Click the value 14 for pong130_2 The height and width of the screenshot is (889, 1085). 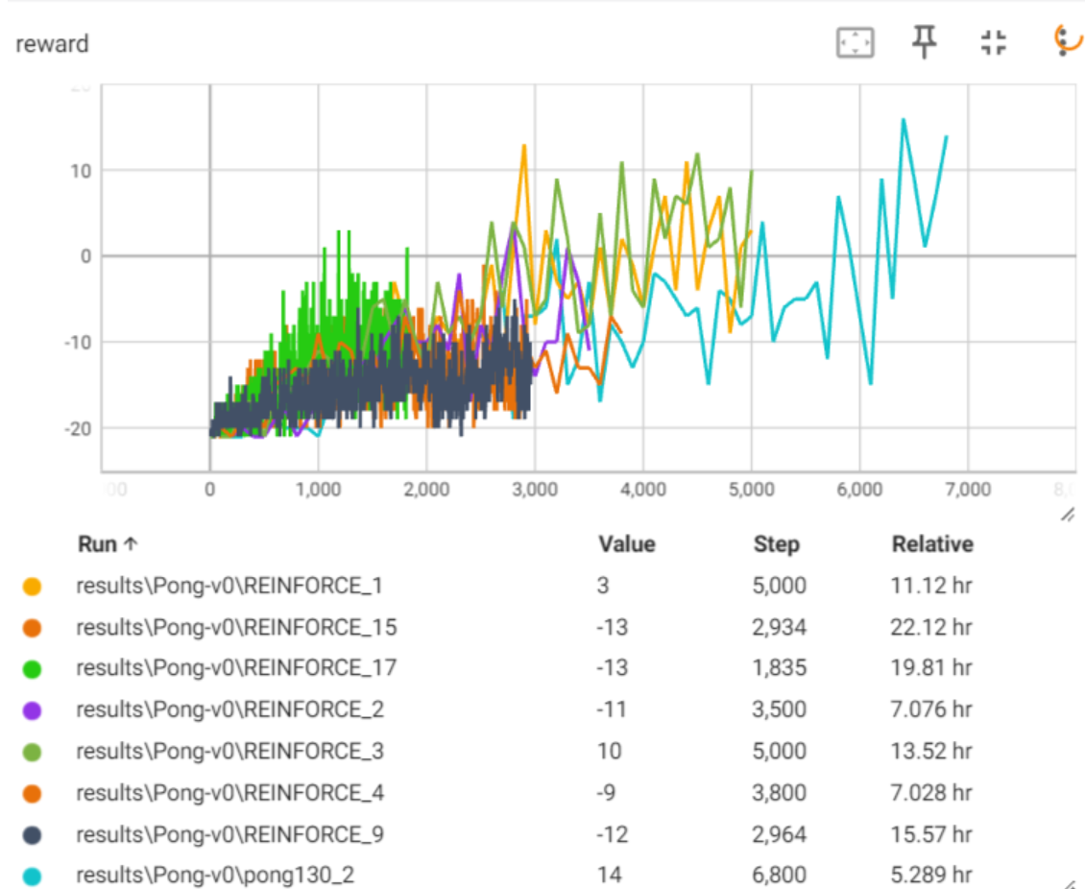(609, 876)
